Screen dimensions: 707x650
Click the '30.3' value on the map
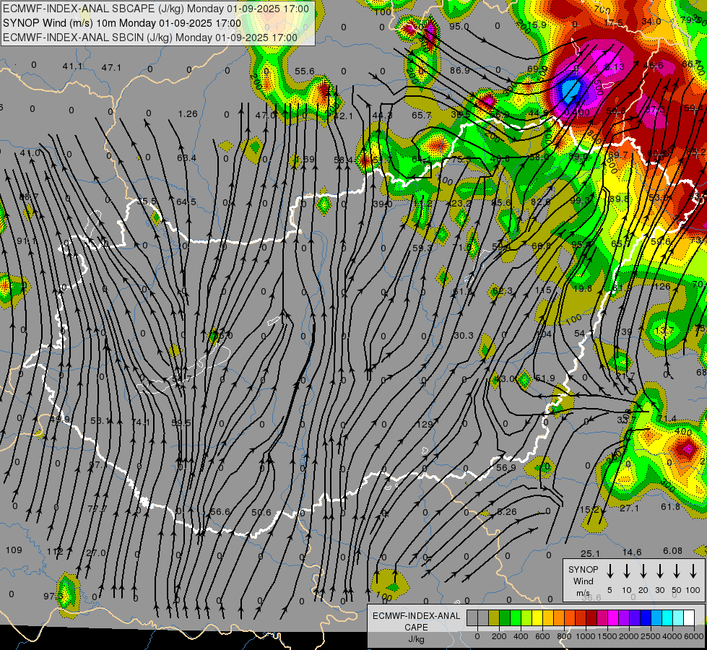464,336
